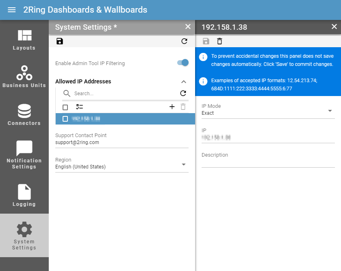The height and width of the screenshot is (271, 341).
Task: Collapse the Allowed IP Addresses section
Action: pos(184,82)
